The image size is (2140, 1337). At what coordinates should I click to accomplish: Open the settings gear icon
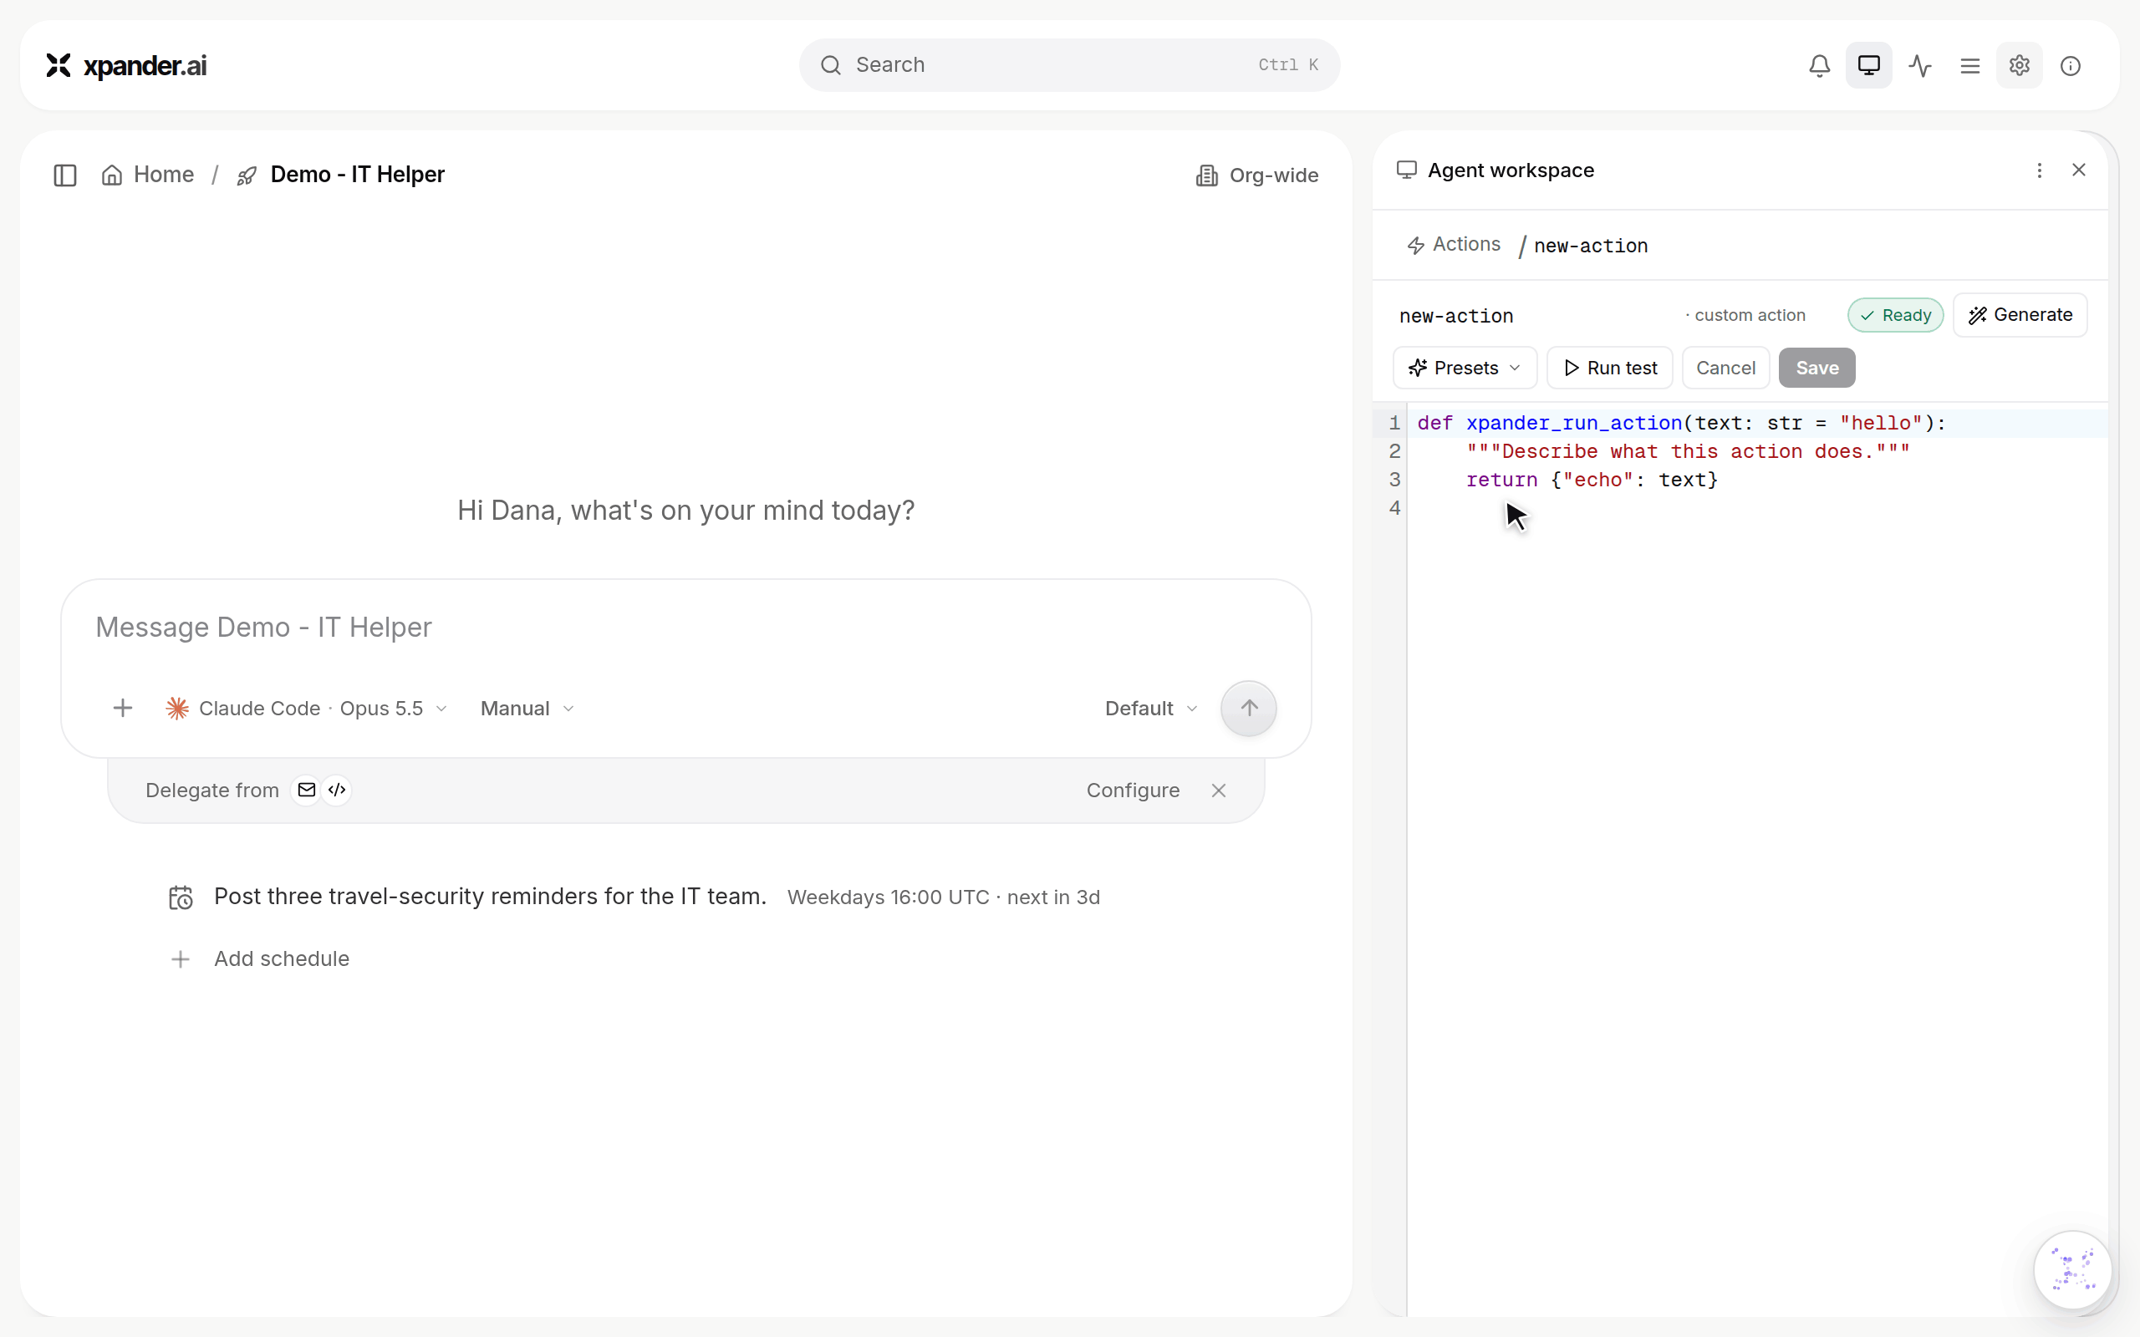click(x=2019, y=65)
